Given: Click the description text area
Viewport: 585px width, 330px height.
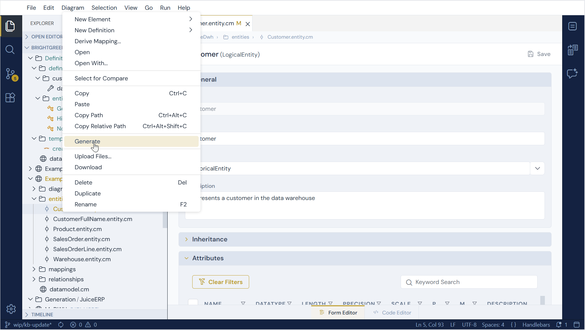Looking at the screenshot, I should point(365,205).
